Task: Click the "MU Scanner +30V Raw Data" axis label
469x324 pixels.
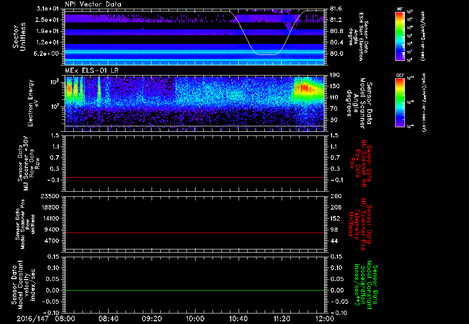Action: coord(29,163)
